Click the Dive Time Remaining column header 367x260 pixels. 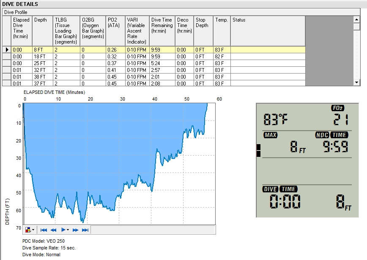pos(162,31)
